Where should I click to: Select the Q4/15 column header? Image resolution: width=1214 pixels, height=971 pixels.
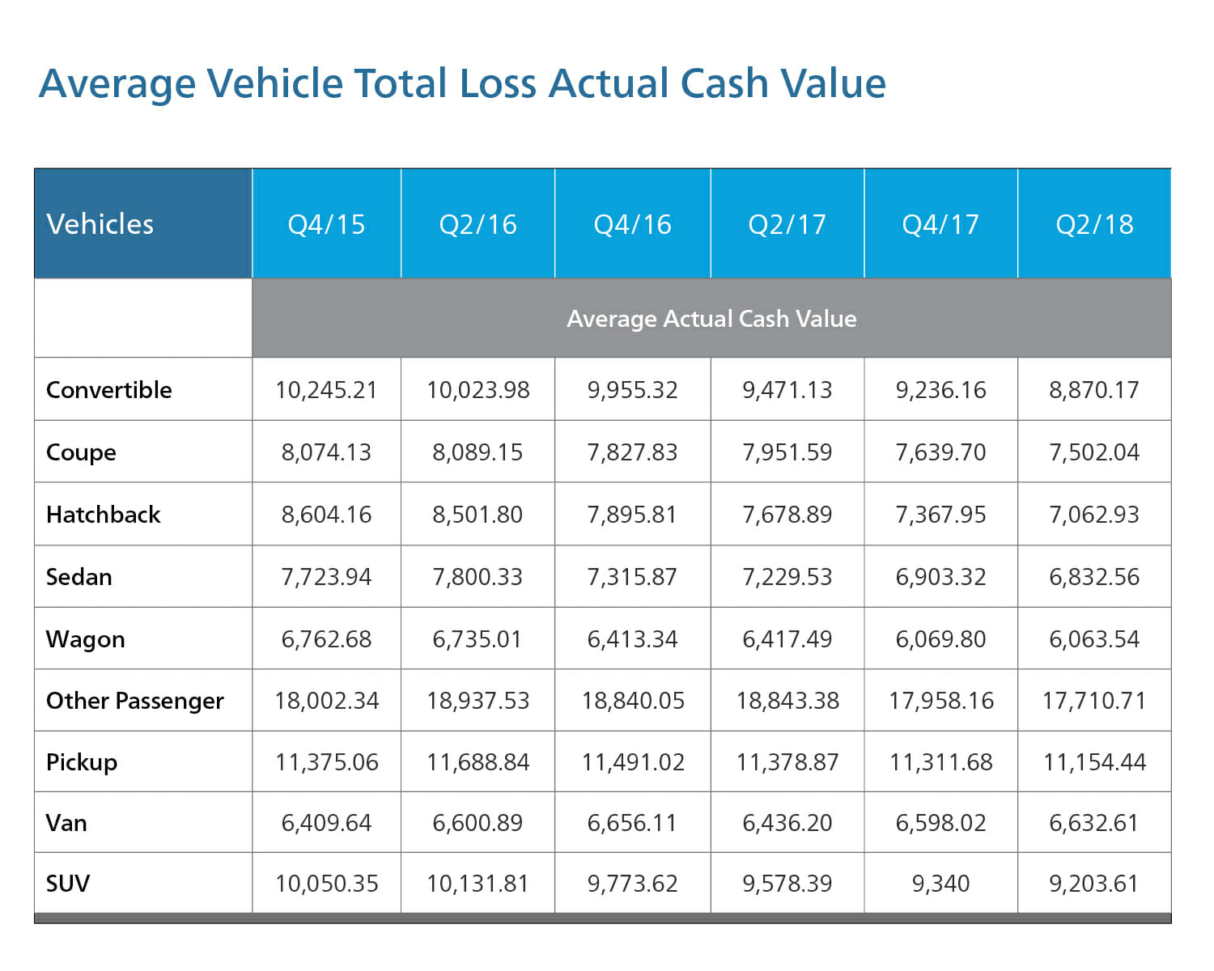click(x=327, y=223)
